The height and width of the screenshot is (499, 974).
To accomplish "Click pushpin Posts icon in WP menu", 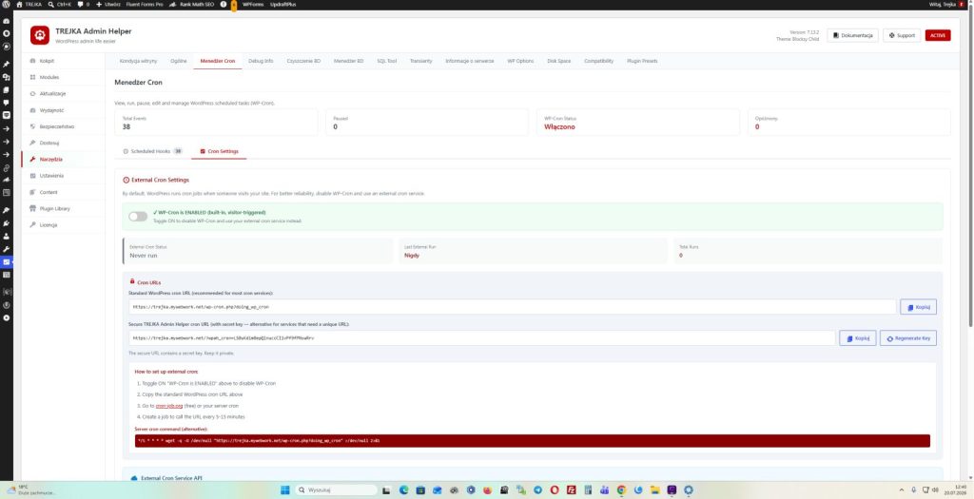I will point(7,64).
